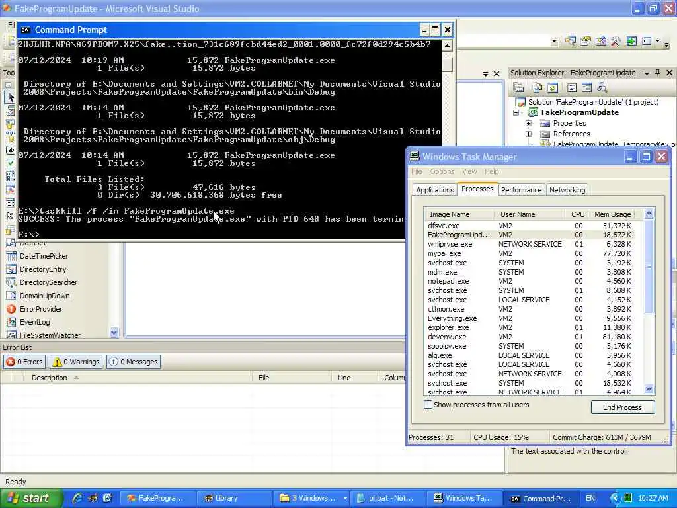Open the '3 Windows...' taskbar group dropdown
Viewport: 677px width, 508px height.
[x=345, y=499]
